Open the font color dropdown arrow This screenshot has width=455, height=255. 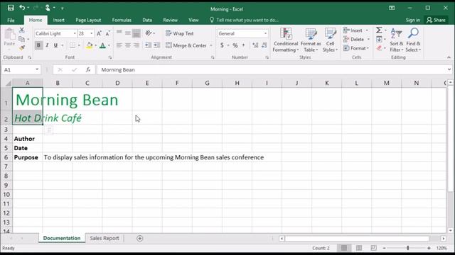pos(109,45)
